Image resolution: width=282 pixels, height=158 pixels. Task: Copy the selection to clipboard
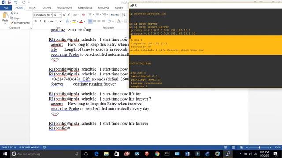tap(15, 18)
